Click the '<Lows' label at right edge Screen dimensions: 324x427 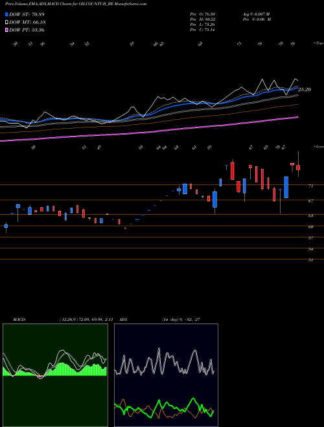point(318,146)
